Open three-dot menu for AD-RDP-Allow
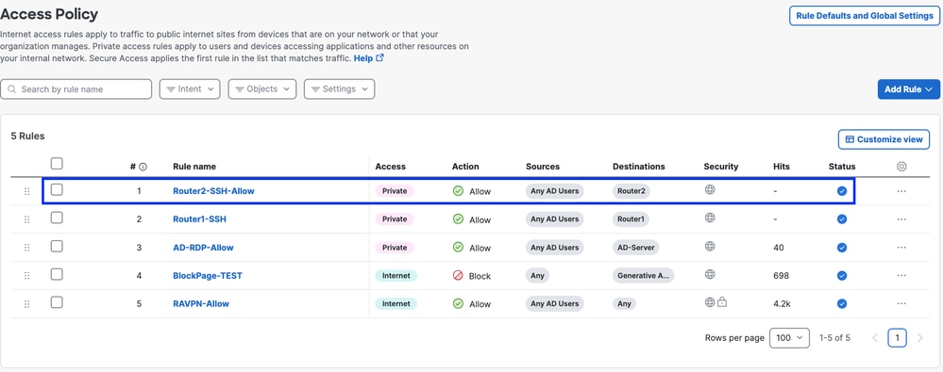943x372 pixels. [x=901, y=248]
